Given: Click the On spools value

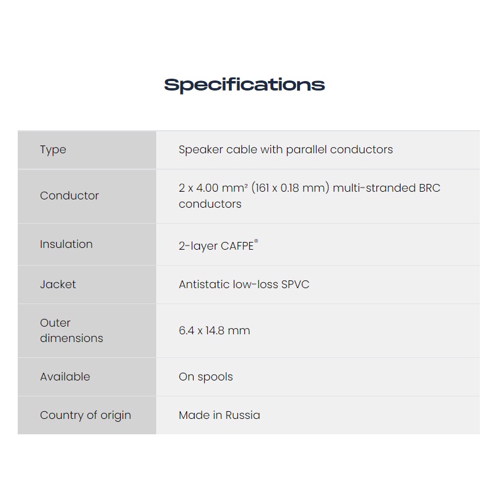Looking at the screenshot, I should tap(206, 377).
